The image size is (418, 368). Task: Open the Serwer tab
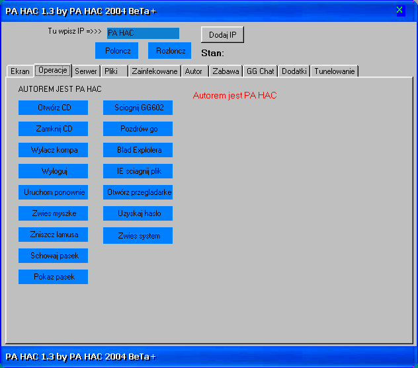click(86, 71)
